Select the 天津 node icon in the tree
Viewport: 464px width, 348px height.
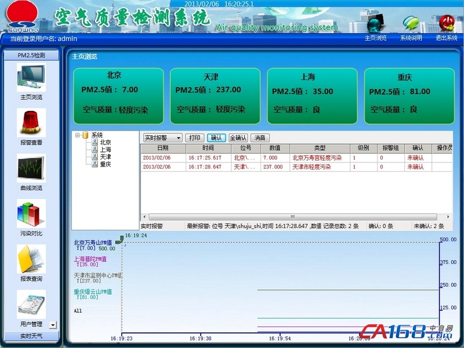click(x=95, y=157)
